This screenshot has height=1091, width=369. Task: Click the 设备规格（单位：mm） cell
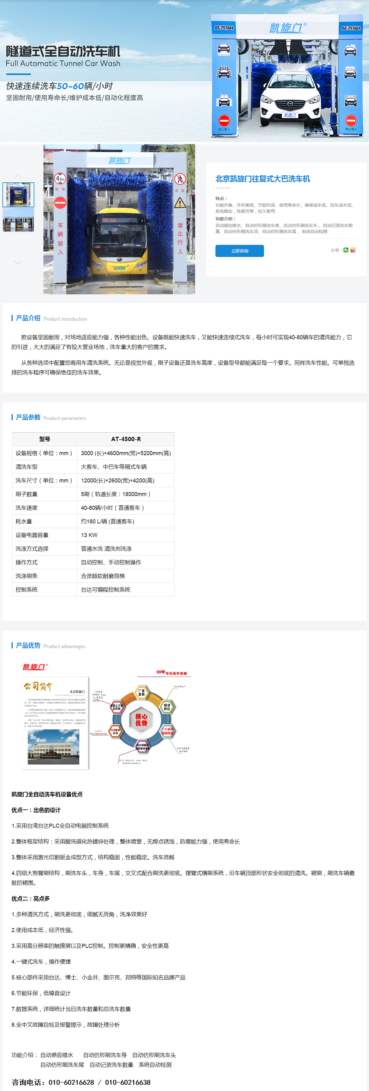(x=45, y=453)
